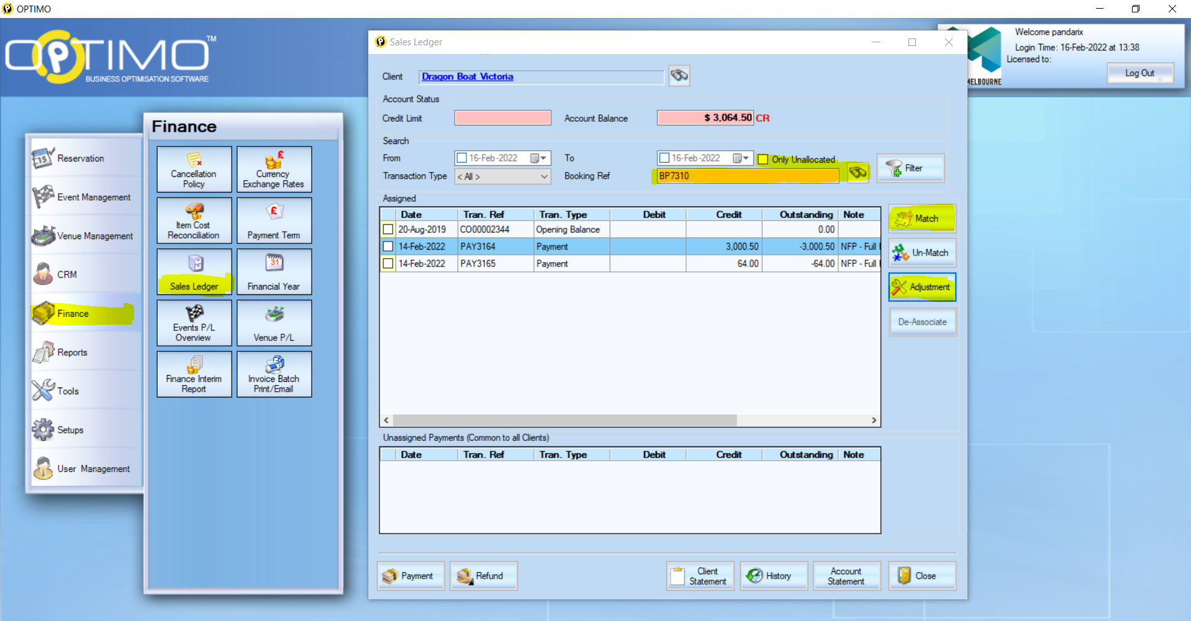Close the Sales Ledger with Close button
The image size is (1191, 621).
click(x=922, y=576)
